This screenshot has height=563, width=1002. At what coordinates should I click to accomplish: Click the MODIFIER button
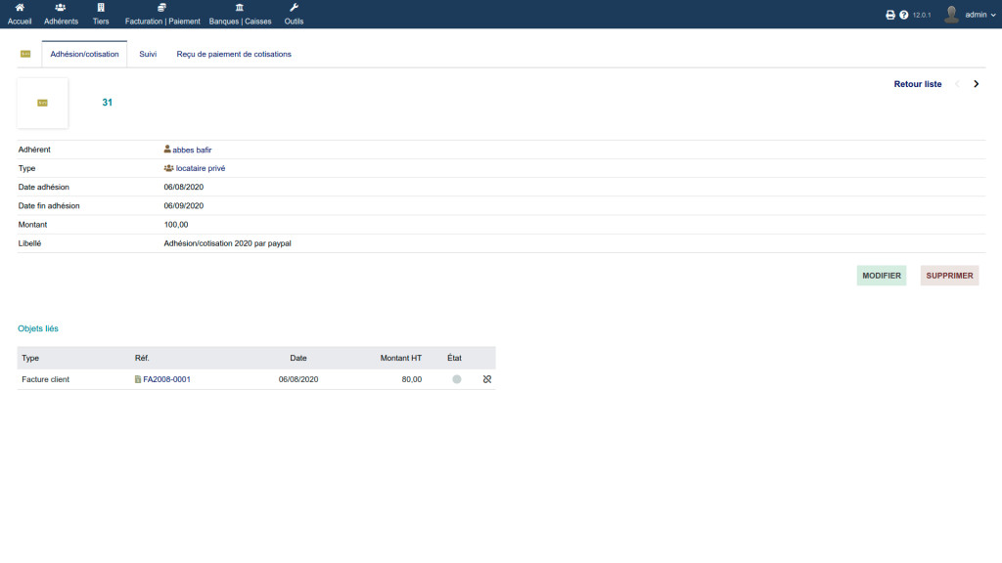[x=882, y=276]
